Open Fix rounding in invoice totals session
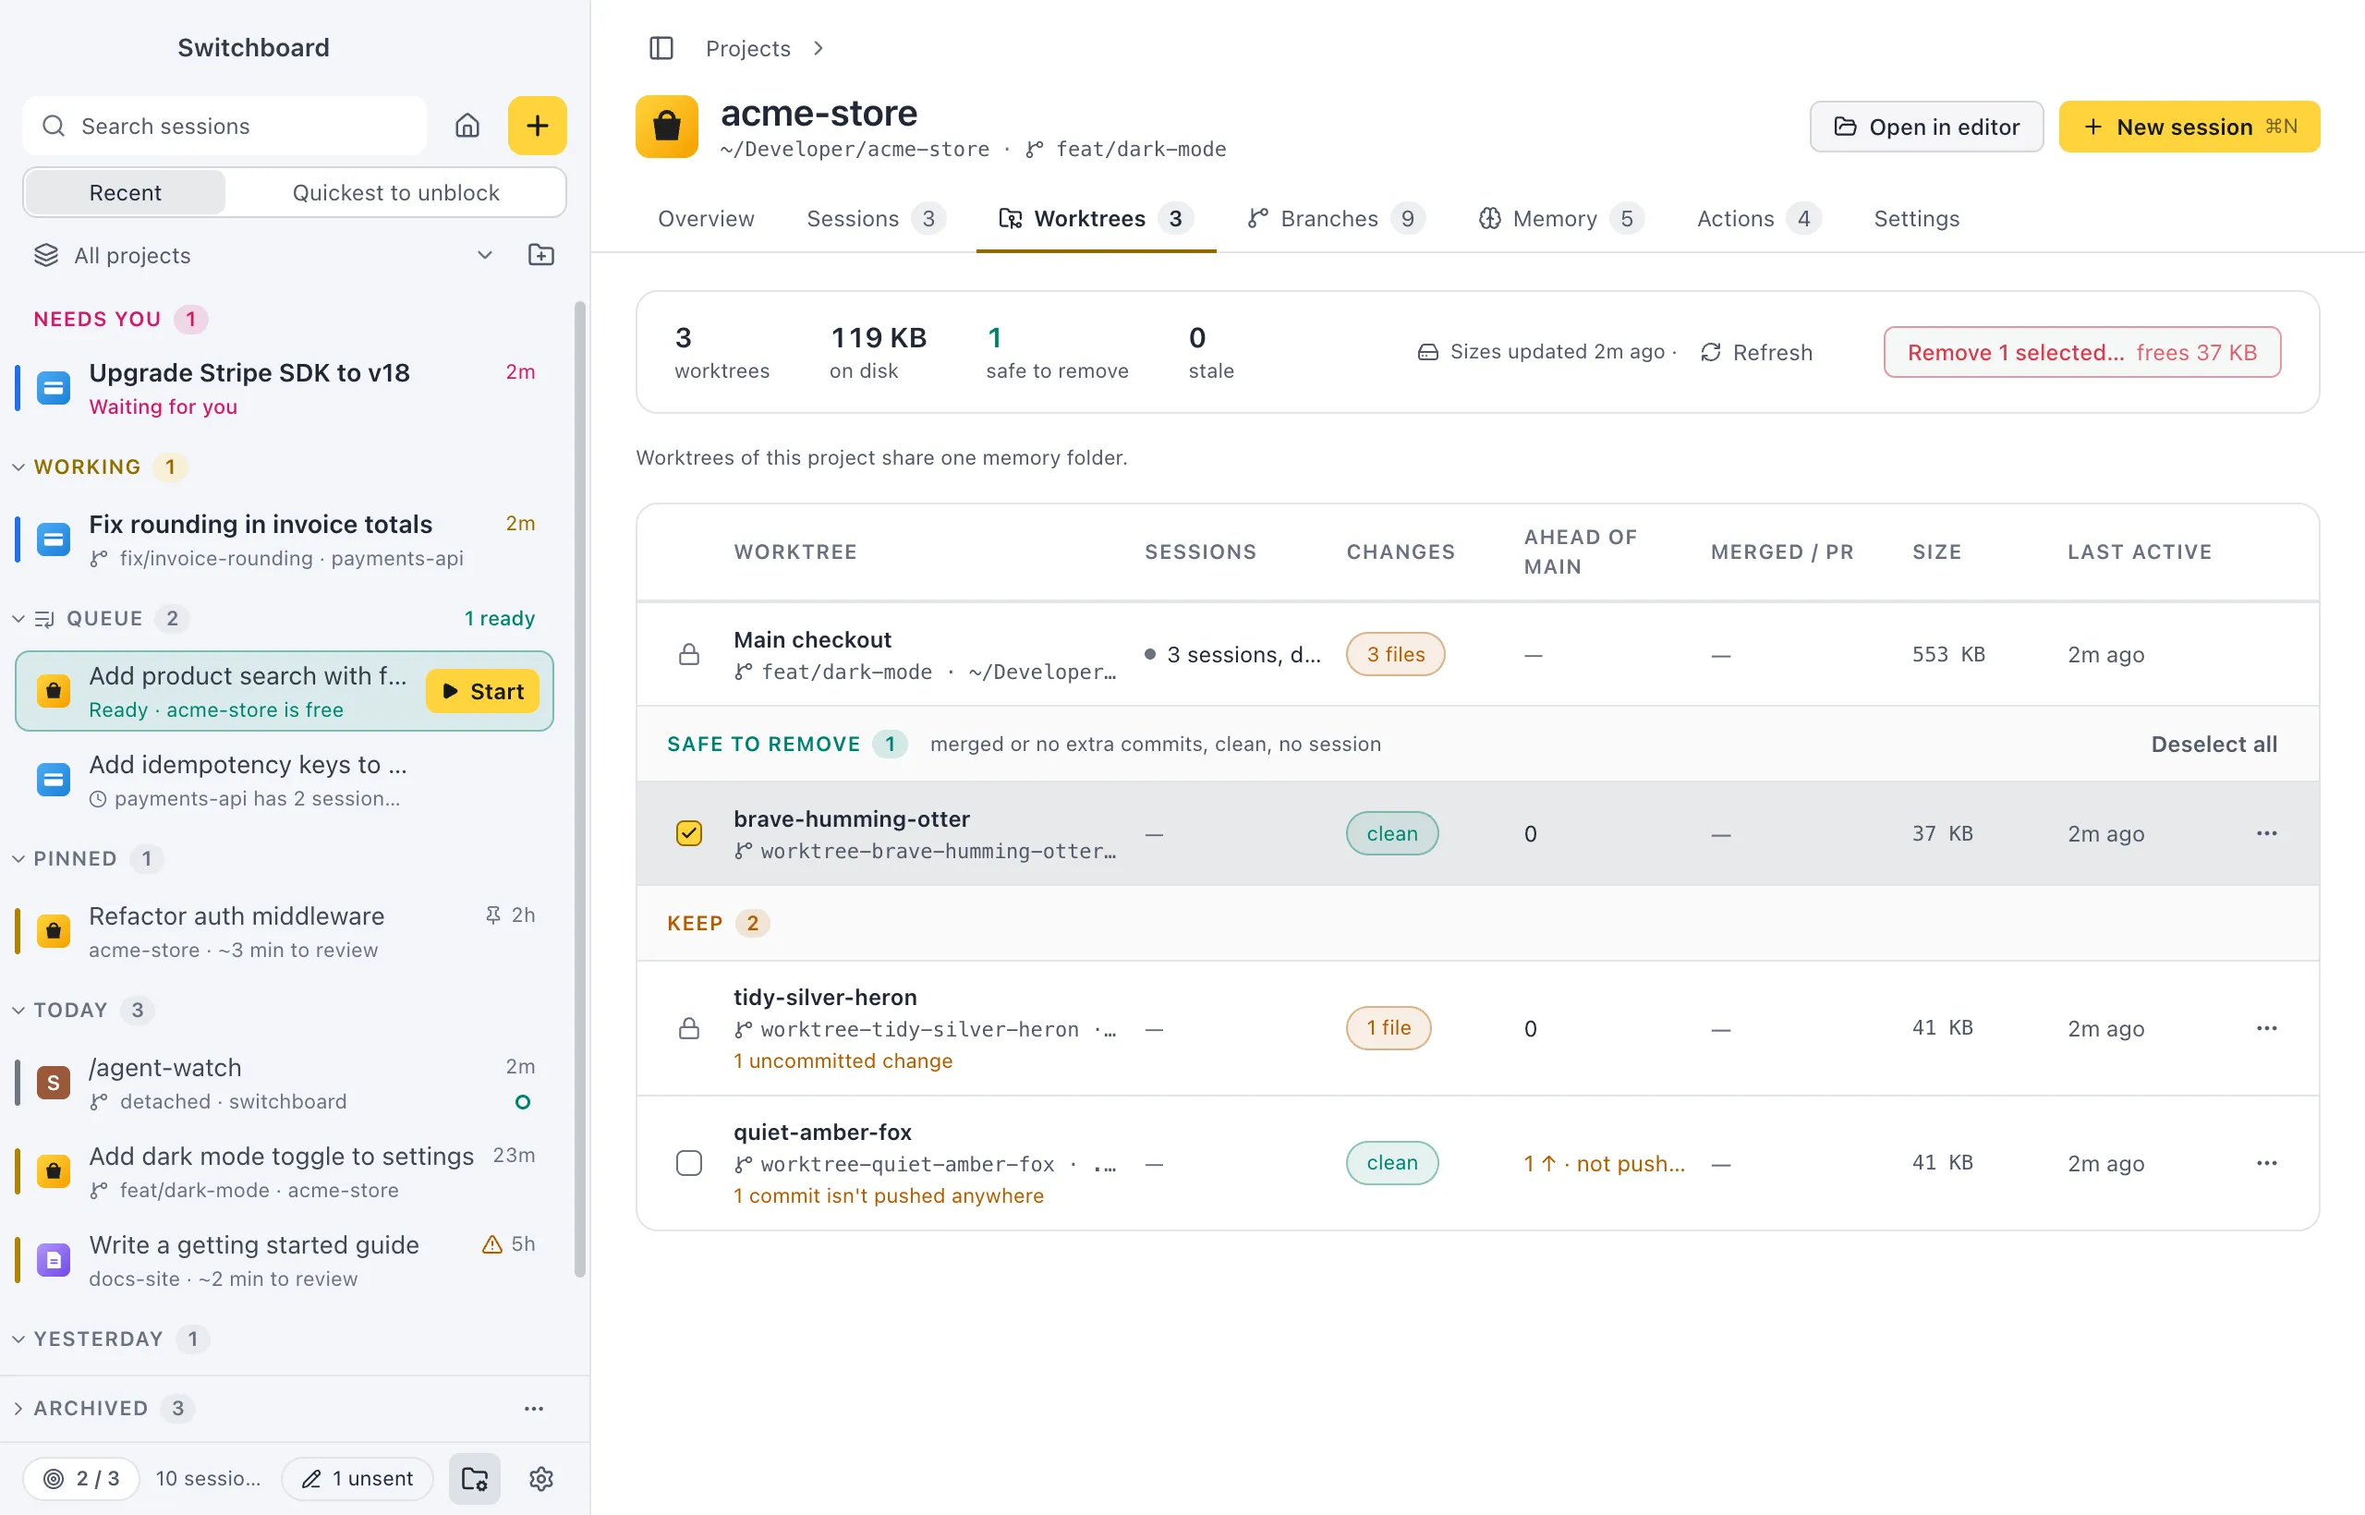Viewport: 2365px width, 1515px height. click(284, 539)
